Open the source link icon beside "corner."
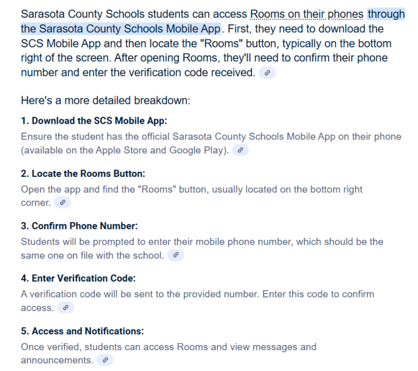Image resolution: width=418 pixels, height=371 pixels. pos(61,203)
